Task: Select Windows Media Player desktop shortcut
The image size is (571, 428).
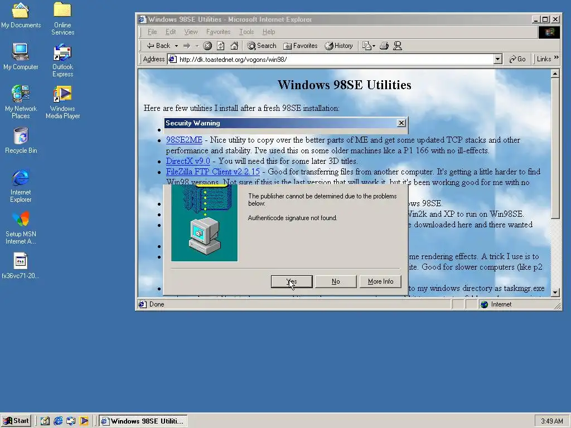Action: 62,102
